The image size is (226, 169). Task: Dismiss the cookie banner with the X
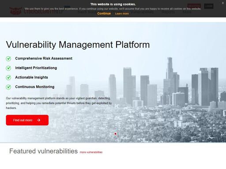coord(223,3)
